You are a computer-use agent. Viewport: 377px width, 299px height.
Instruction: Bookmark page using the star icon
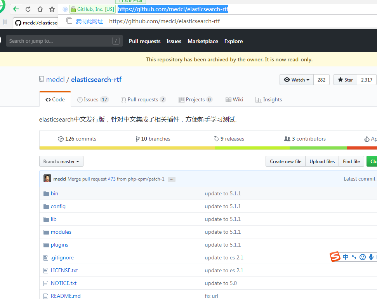52,9
